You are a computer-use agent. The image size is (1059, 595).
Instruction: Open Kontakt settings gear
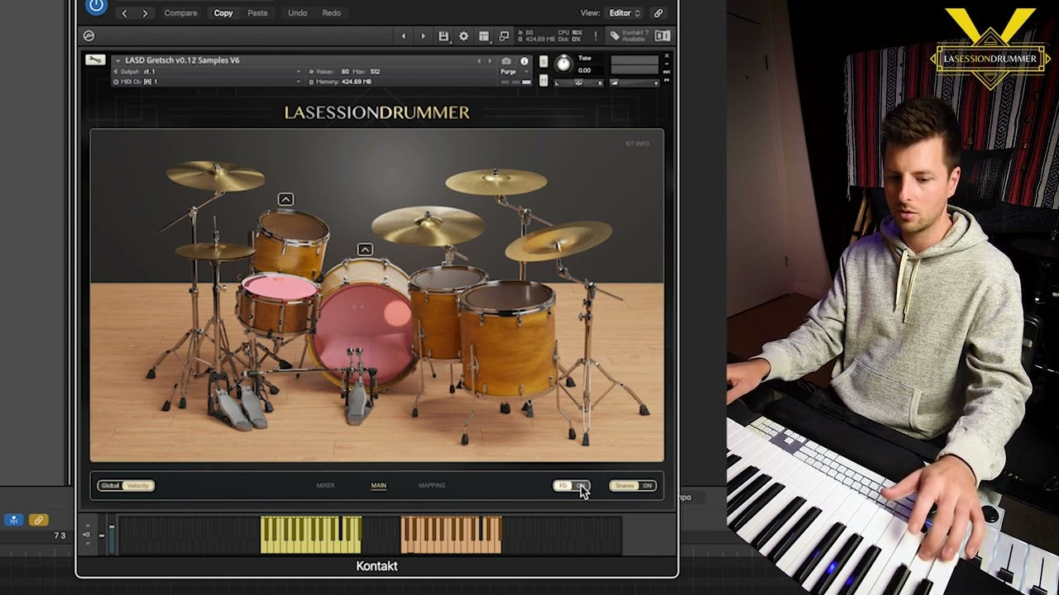point(463,36)
